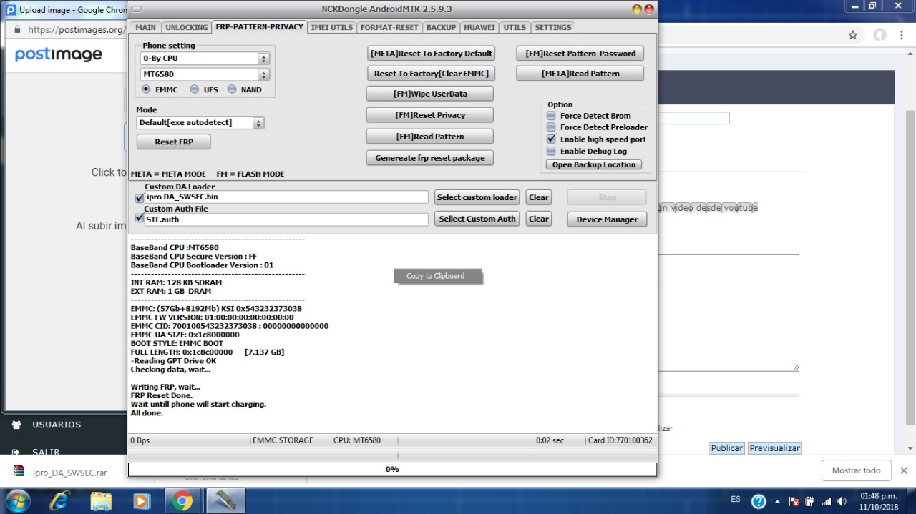Clear the custom DA loader path
The height and width of the screenshot is (514, 916).
pos(539,197)
